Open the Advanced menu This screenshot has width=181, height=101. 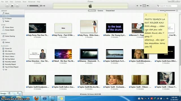[x=31, y=2]
